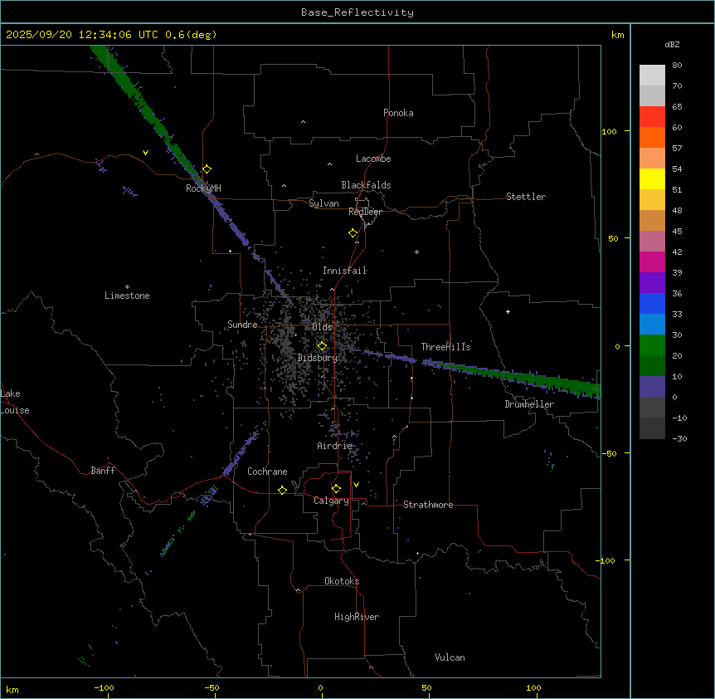Select the bright green 20–30 dBZ swatch

click(x=652, y=345)
